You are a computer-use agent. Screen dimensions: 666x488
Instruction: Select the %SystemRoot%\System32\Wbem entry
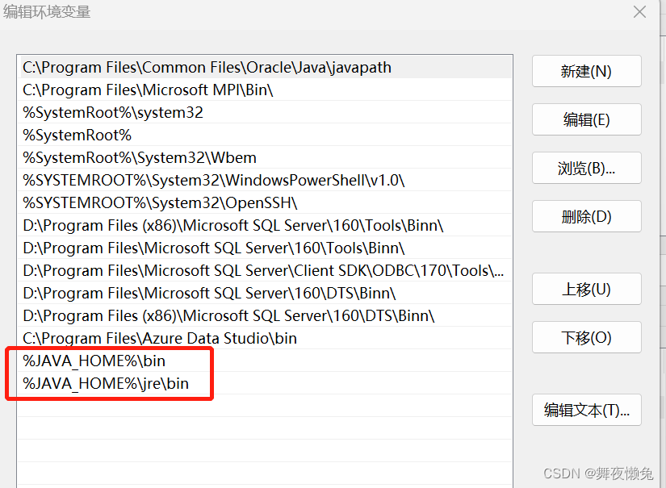pos(265,157)
